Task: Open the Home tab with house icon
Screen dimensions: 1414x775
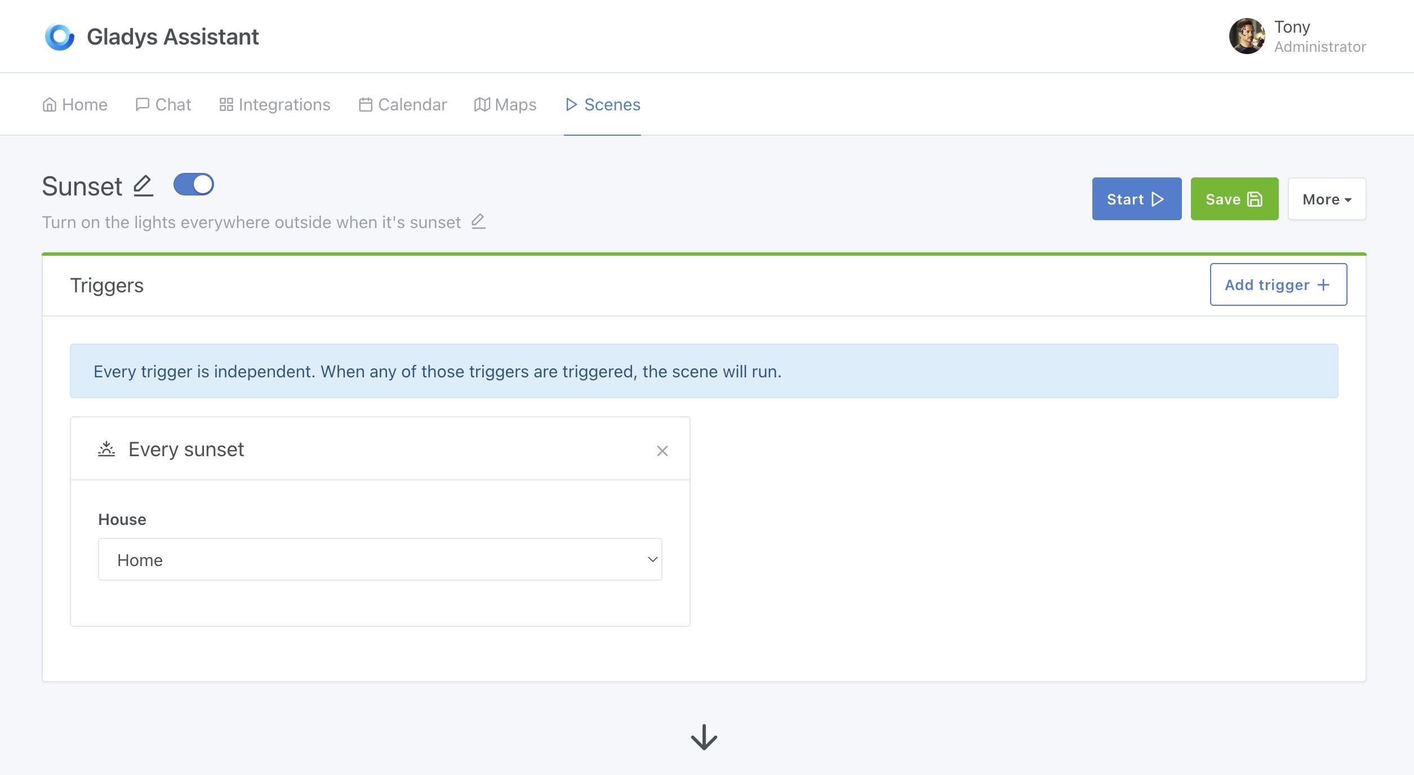Action: tap(75, 105)
